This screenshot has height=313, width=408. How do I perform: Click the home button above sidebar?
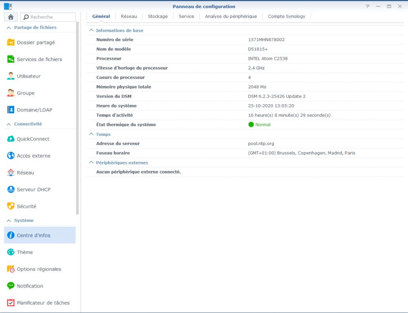point(11,17)
